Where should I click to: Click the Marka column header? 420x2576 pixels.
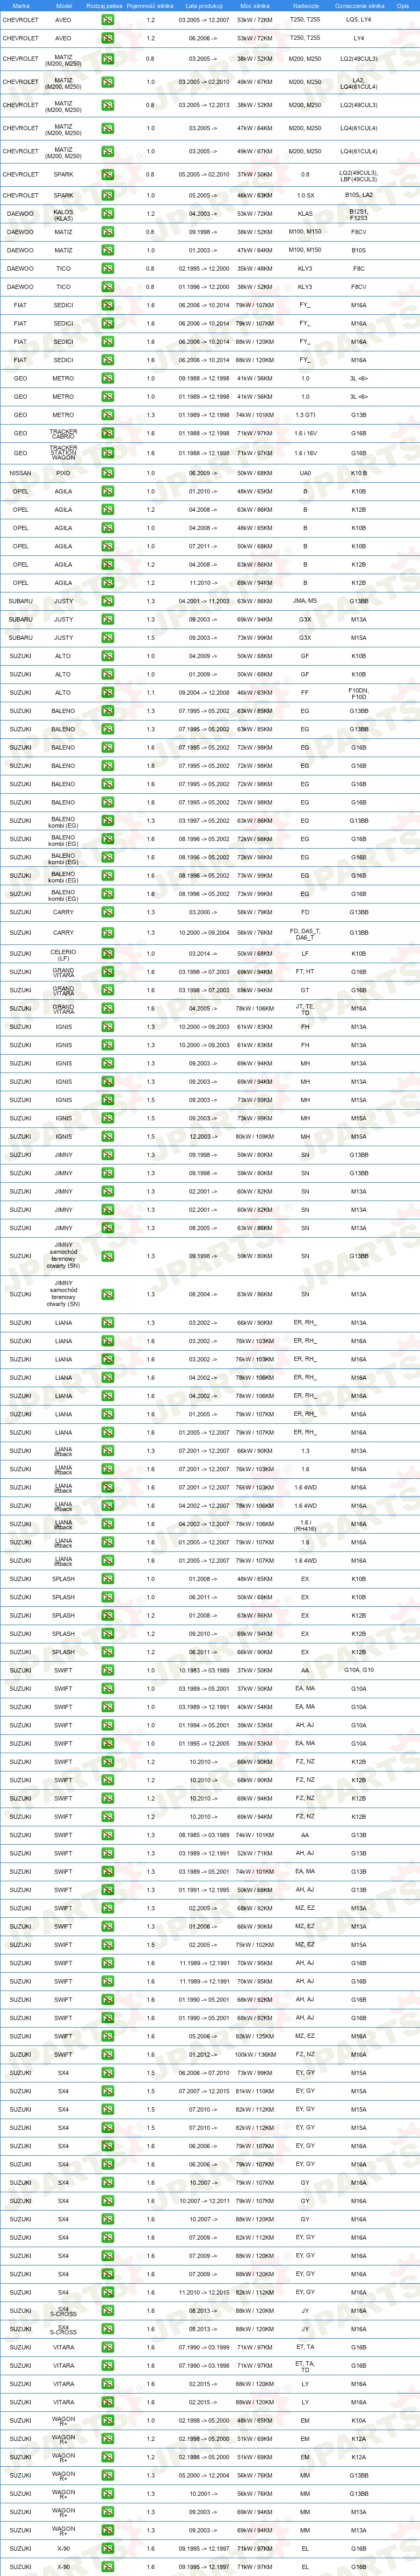pos(21,5)
